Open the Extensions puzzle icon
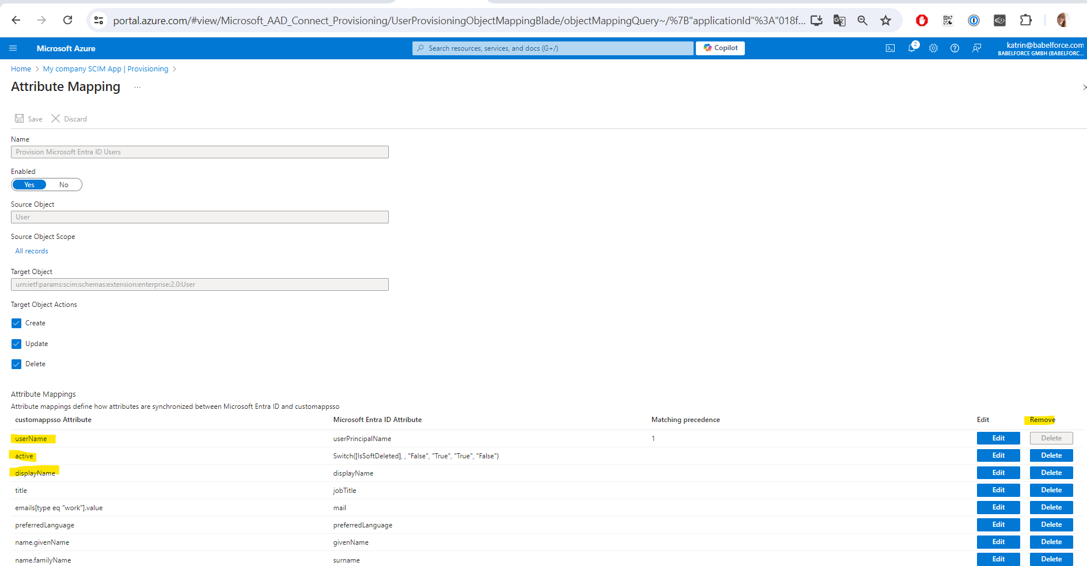This screenshot has width=1087, height=566. pyautogui.click(x=1025, y=20)
